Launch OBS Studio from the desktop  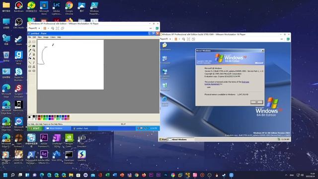click(x=19, y=23)
